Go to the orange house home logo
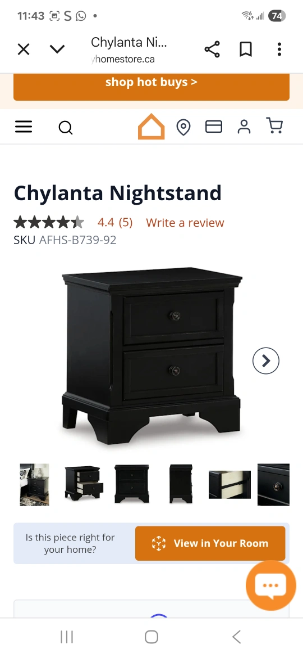303x658 pixels. [x=151, y=127]
